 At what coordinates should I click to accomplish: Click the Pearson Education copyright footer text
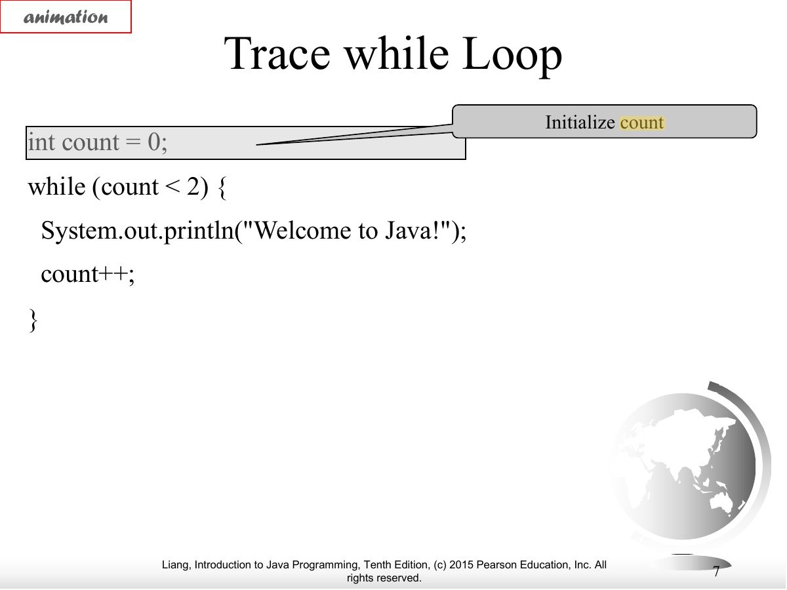(x=384, y=571)
